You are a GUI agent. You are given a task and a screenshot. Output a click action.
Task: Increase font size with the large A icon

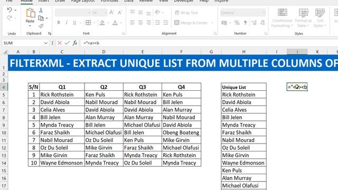[x=111, y=13]
